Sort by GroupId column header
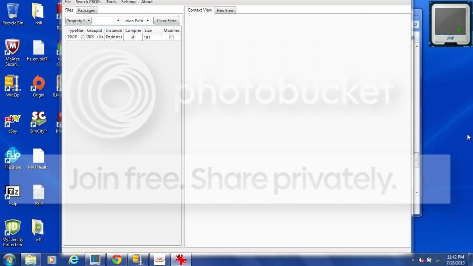The image size is (473, 266). (95, 31)
